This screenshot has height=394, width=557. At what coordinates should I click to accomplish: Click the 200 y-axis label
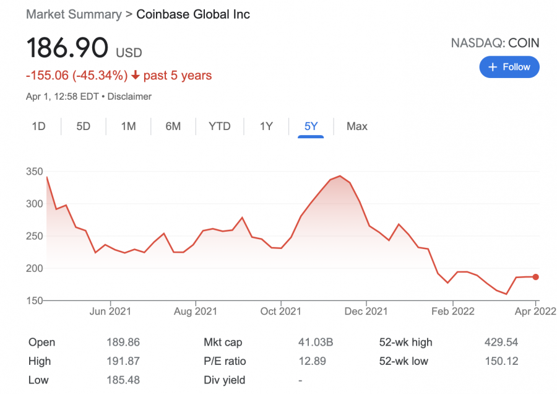pos(35,268)
